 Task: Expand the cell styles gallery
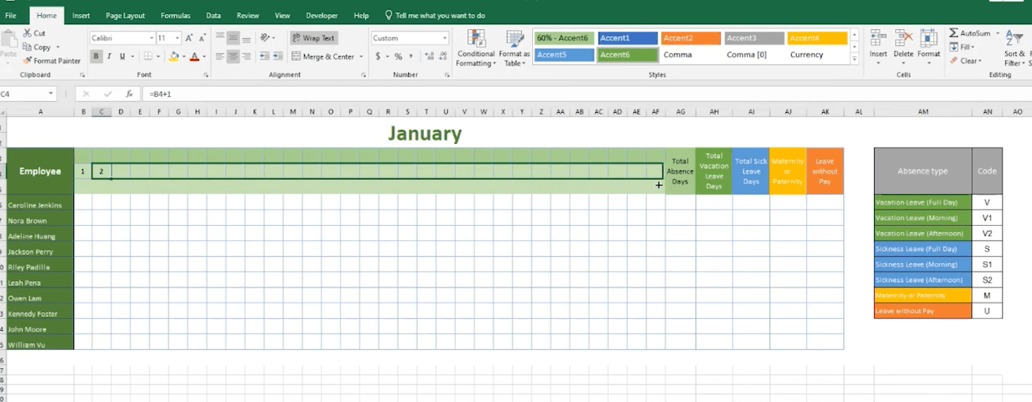click(x=854, y=59)
